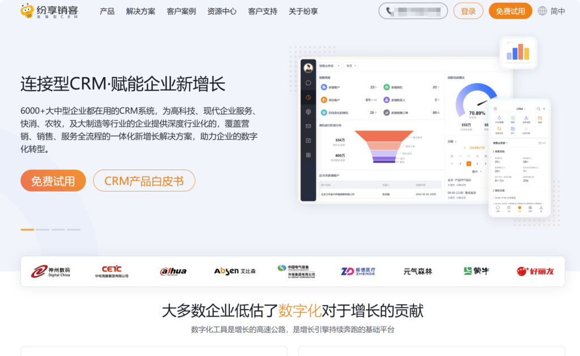Open the 客户 icon on the phone screen
580x356 pixels.
[x=512, y=130]
